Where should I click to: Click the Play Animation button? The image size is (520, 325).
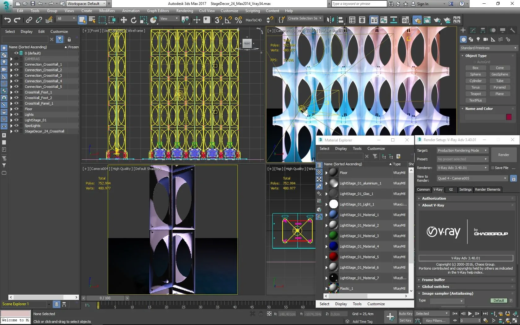point(470,314)
